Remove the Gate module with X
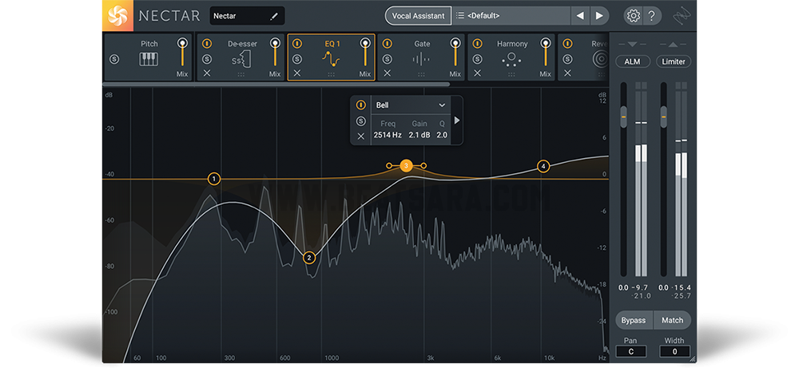The image size is (799, 368). pyautogui.click(x=388, y=73)
